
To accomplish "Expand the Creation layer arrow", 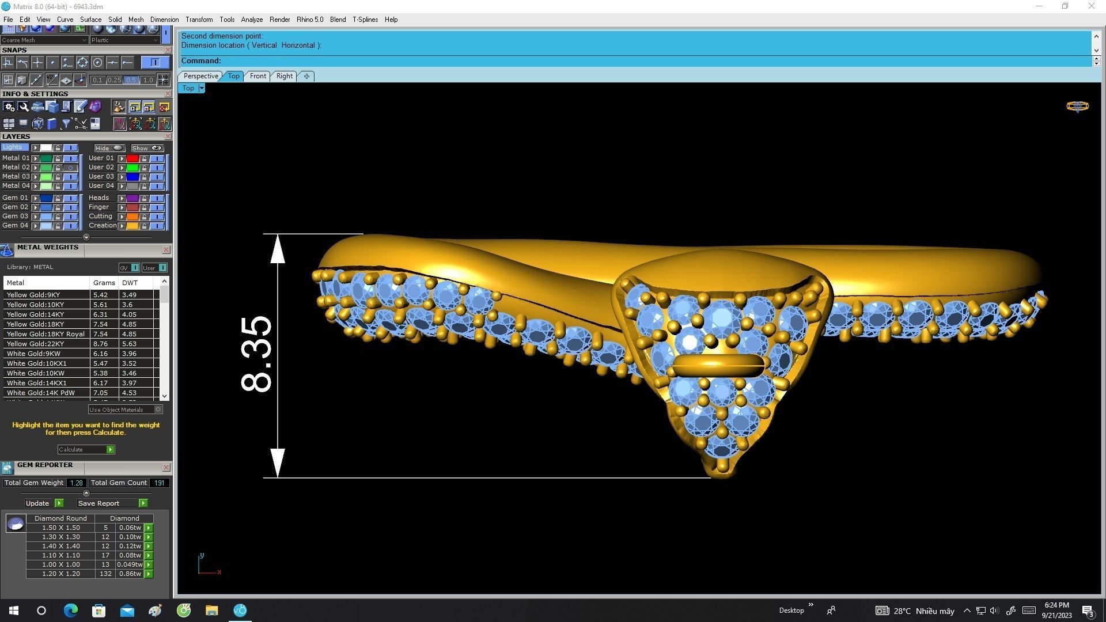I will (x=122, y=226).
